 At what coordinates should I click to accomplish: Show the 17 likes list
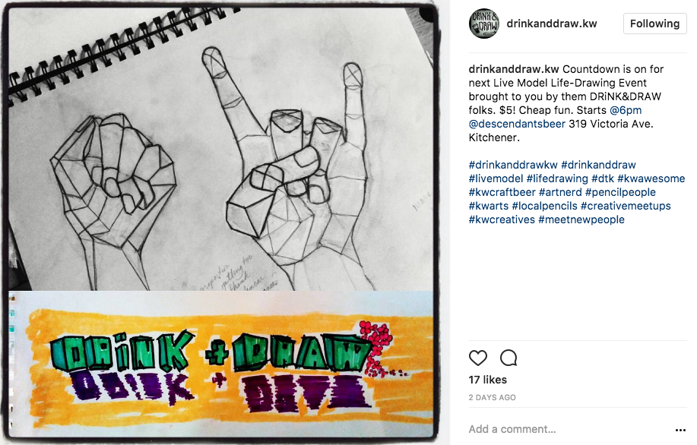488,380
